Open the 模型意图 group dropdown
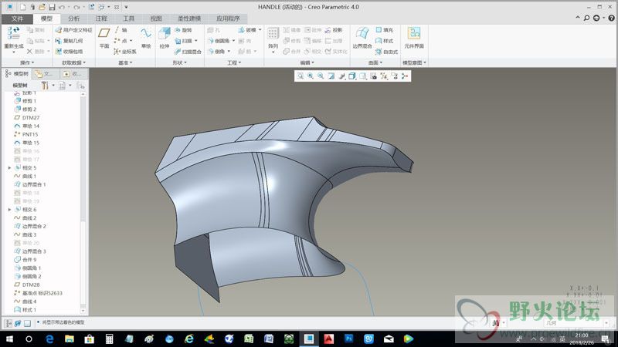Image resolution: width=618 pixels, height=347 pixels. tap(414, 62)
